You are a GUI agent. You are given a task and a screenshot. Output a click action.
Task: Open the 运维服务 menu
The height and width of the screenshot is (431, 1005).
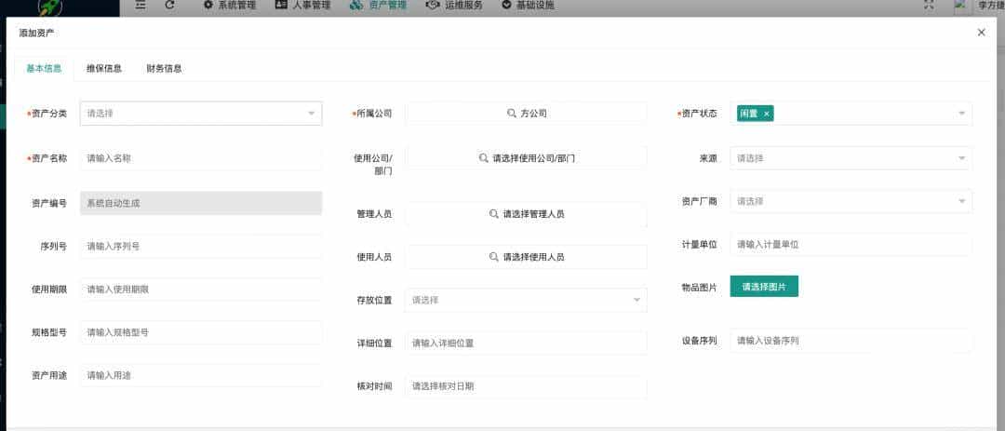[x=454, y=6]
